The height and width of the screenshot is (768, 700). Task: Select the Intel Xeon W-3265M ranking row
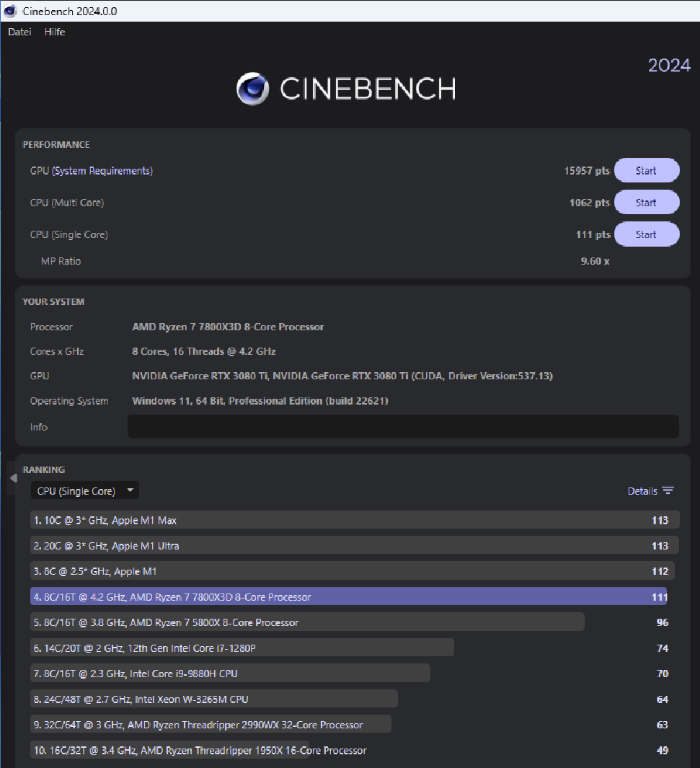214,699
